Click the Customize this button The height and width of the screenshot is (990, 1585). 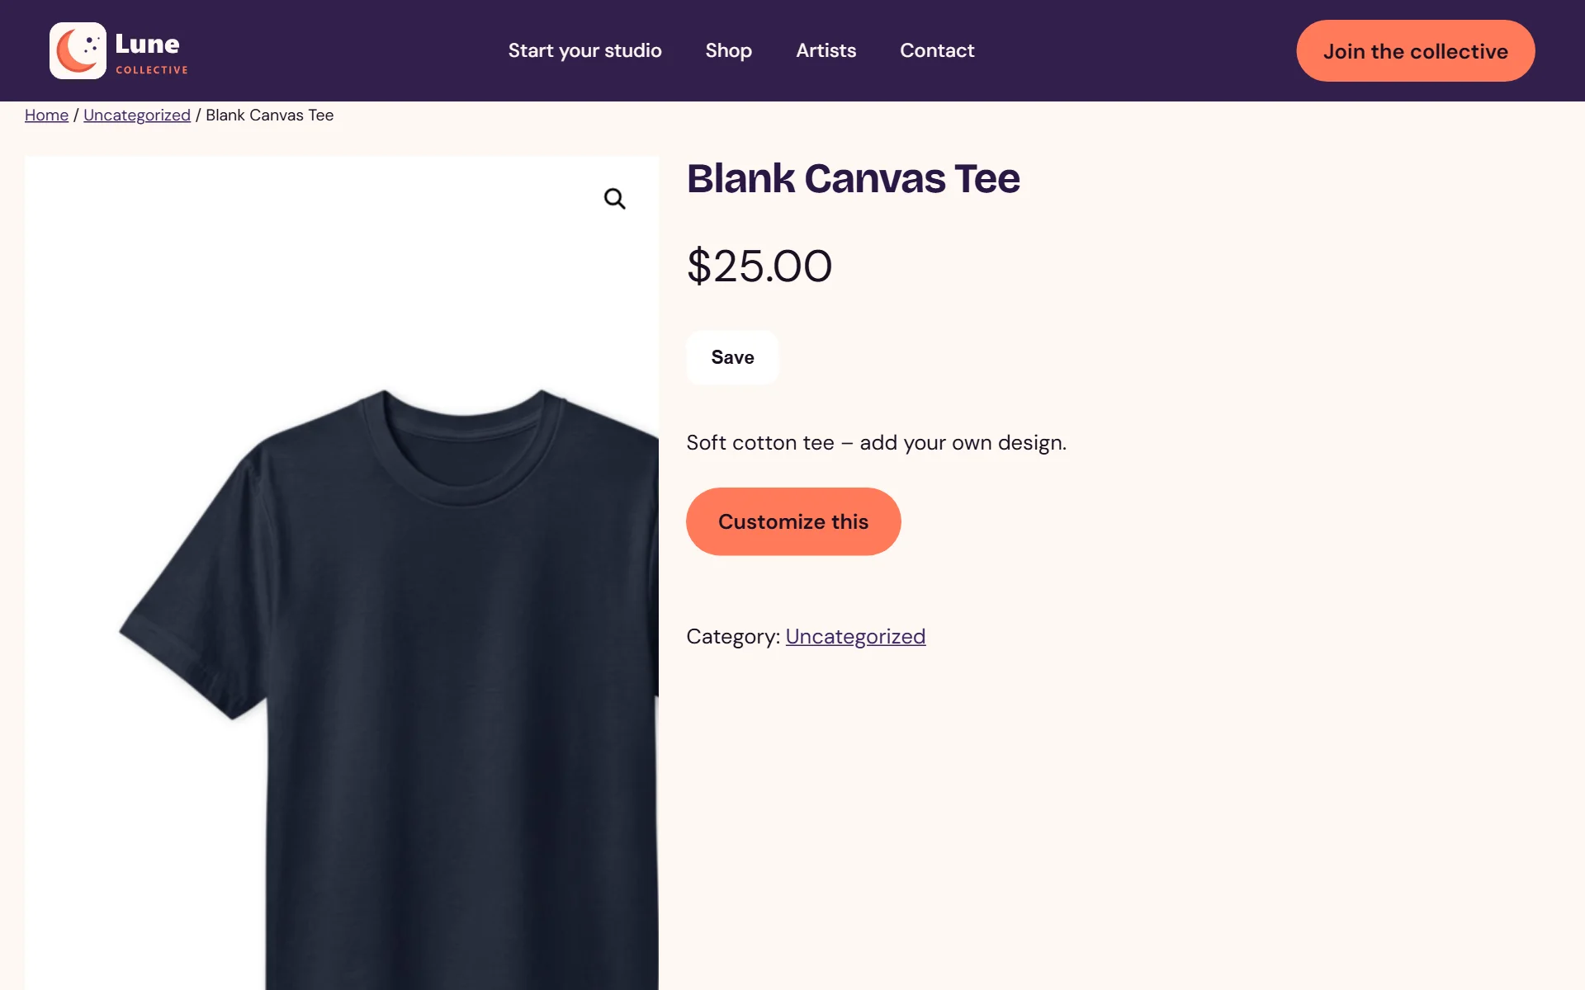tap(792, 521)
